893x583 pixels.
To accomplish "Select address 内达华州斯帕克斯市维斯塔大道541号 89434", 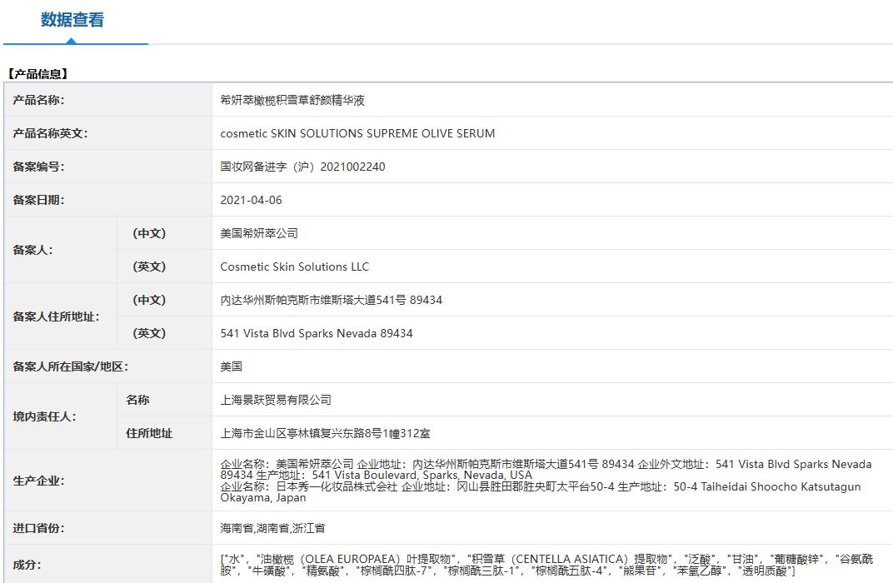I will click(332, 300).
